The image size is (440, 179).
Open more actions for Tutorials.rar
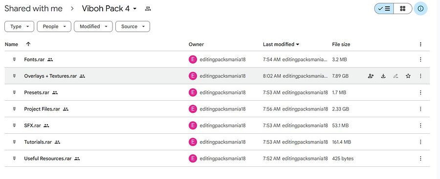pyautogui.click(x=420, y=142)
